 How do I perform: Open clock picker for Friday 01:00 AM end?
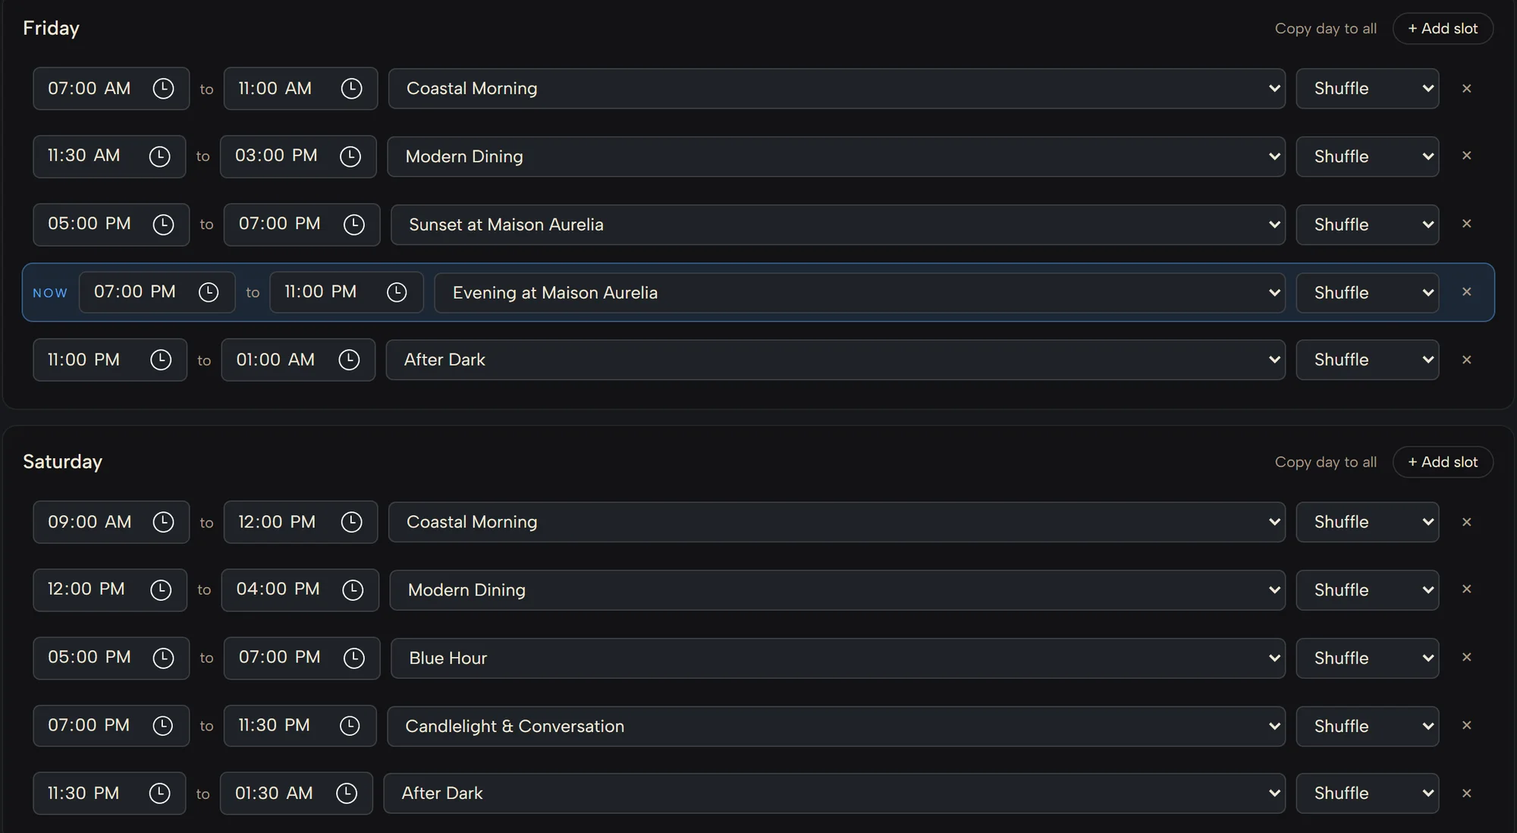click(349, 360)
